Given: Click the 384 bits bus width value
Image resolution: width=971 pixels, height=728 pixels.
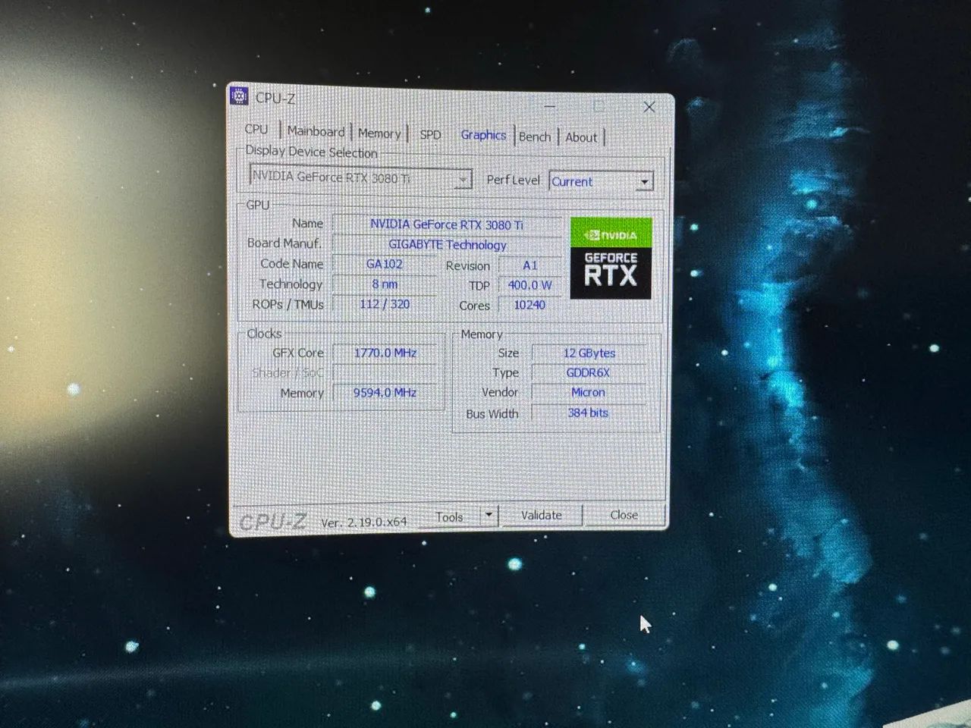Looking at the screenshot, I should [x=589, y=413].
